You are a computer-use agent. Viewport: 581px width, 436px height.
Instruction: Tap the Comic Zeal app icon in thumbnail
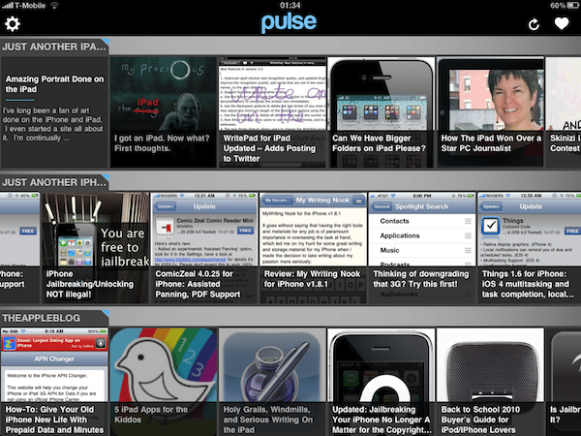(x=165, y=227)
